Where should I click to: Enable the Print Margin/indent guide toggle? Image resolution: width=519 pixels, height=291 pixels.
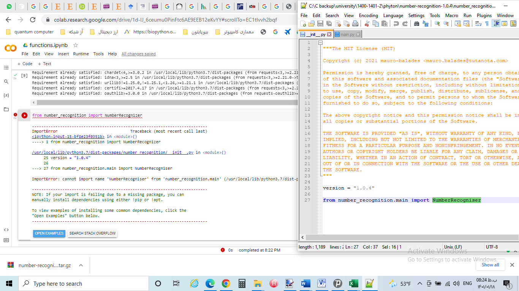[x=497, y=23]
